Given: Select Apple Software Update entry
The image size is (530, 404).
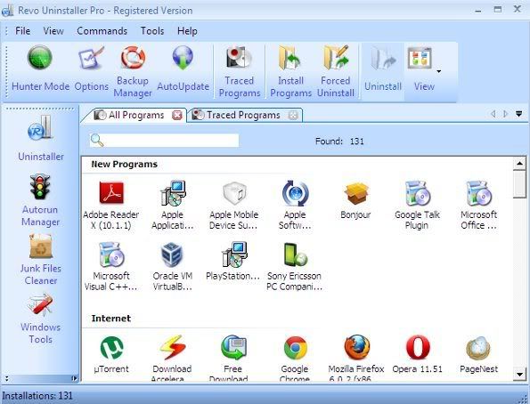Looking at the screenshot, I should [x=295, y=206].
